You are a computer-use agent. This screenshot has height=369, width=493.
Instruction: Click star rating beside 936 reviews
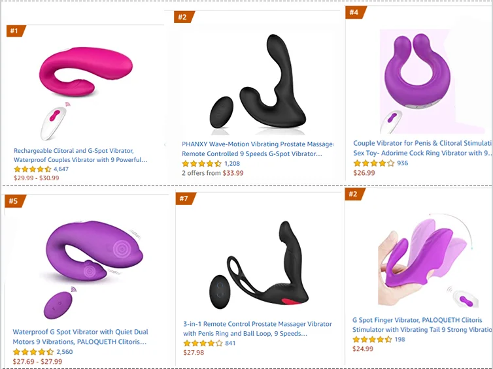click(x=373, y=163)
